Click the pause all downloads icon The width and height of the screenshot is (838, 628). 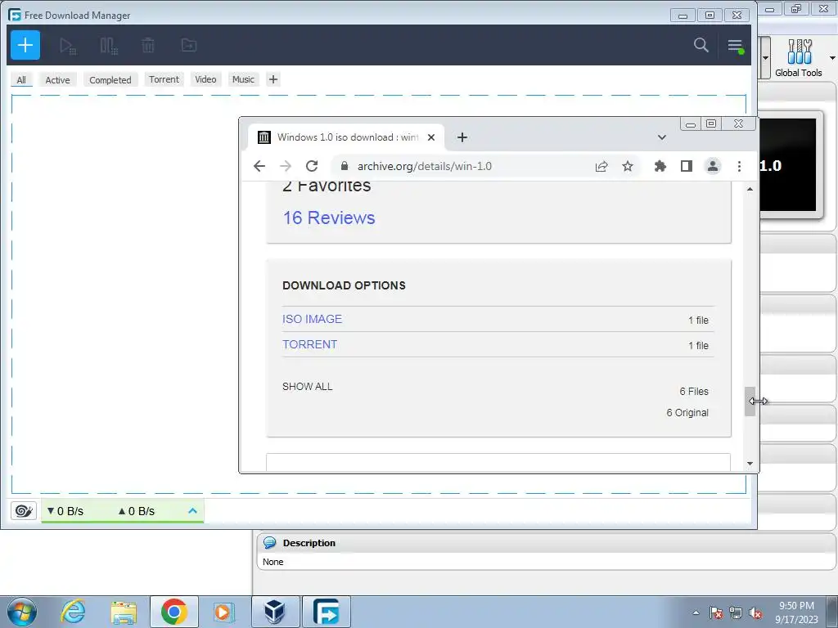click(109, 46)
